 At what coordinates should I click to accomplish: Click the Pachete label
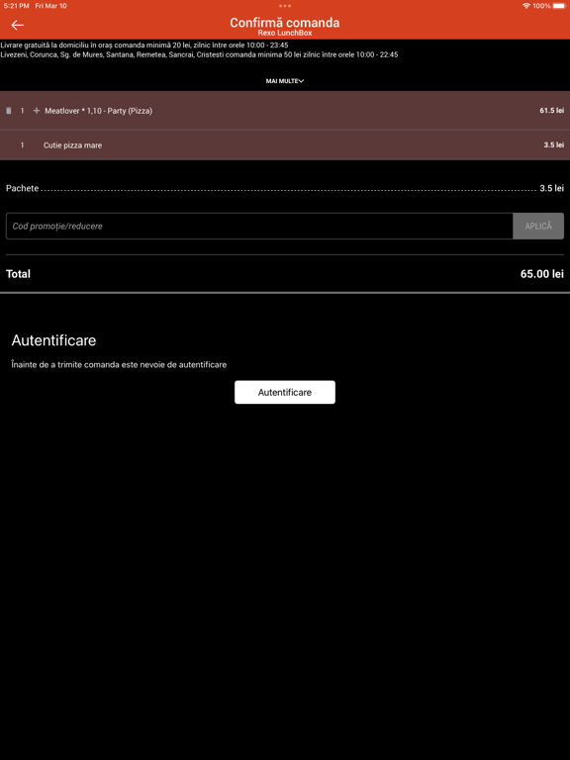click(x=23, y=189)
